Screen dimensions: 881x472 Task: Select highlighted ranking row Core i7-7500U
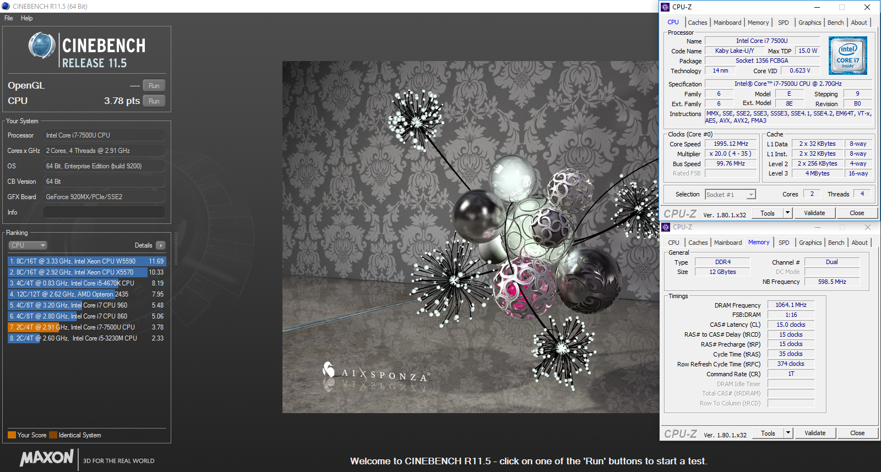point(86,327)
